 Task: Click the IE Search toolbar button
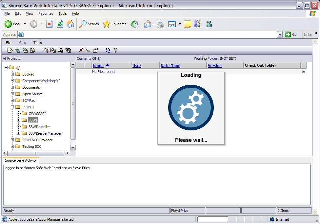89,24
